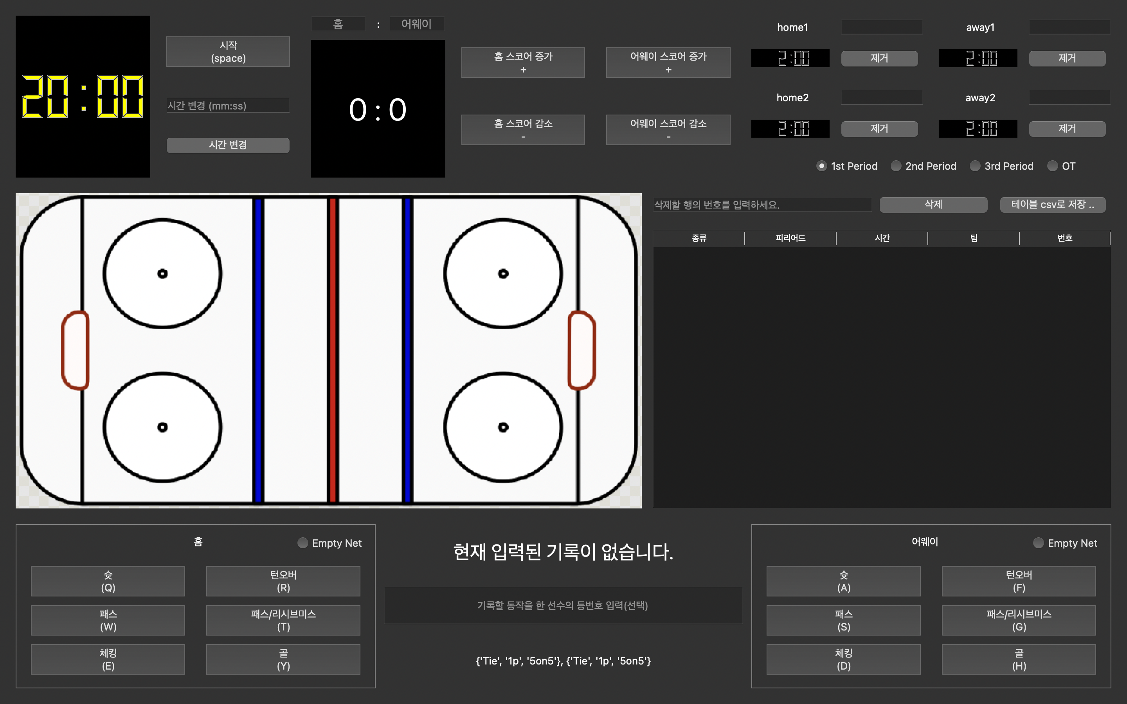Save the table as CSV file
Image resolution: width=1127 pixels, height=704 pixels.
click(1053, 205)
